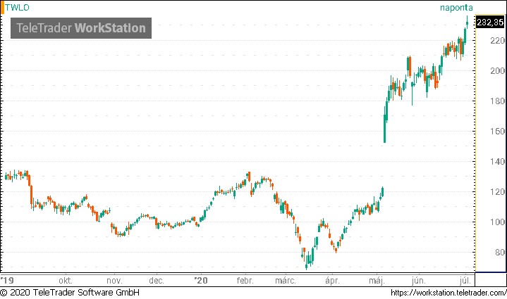507x299 pixels.
Task: Click the orange marker beside the TWLO label
Action: tap(2, 8)
